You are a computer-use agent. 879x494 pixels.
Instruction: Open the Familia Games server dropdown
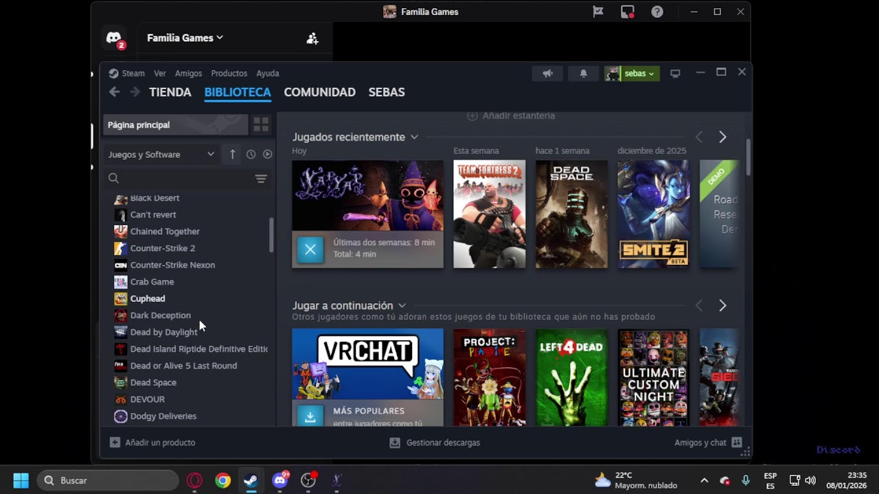(x=185, y=38)
